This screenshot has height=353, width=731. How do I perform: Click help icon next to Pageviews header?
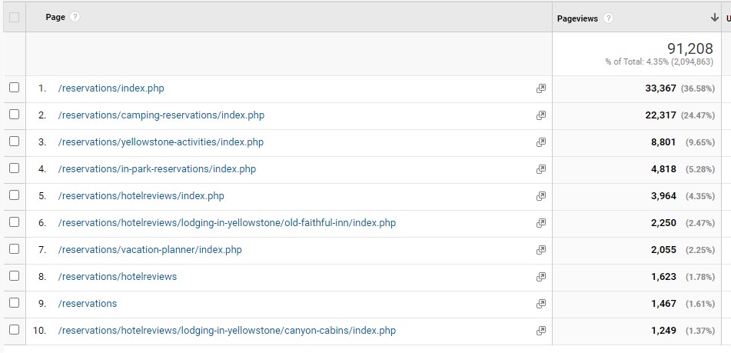pyautogui.click(x=608, y=18)
